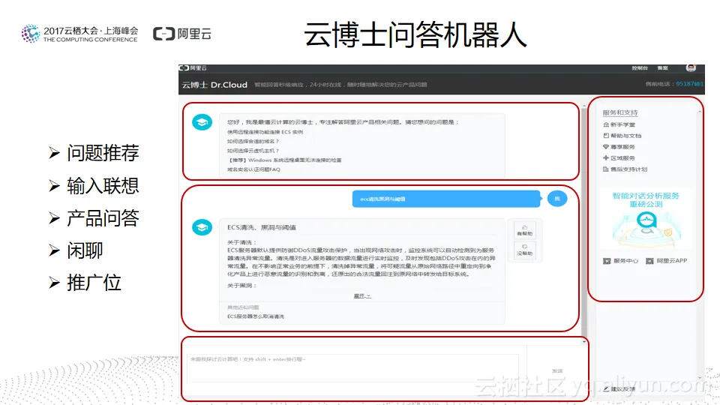Viewport: 720px width, 405px height.
Task: Click the presales phone number 95187
Action: pyautogui.click(x=689, y=84)
